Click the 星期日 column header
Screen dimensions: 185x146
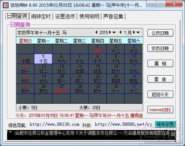25,41
